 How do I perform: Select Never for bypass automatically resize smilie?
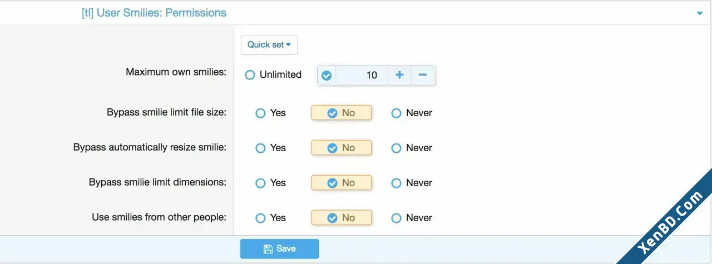(412, 148)
